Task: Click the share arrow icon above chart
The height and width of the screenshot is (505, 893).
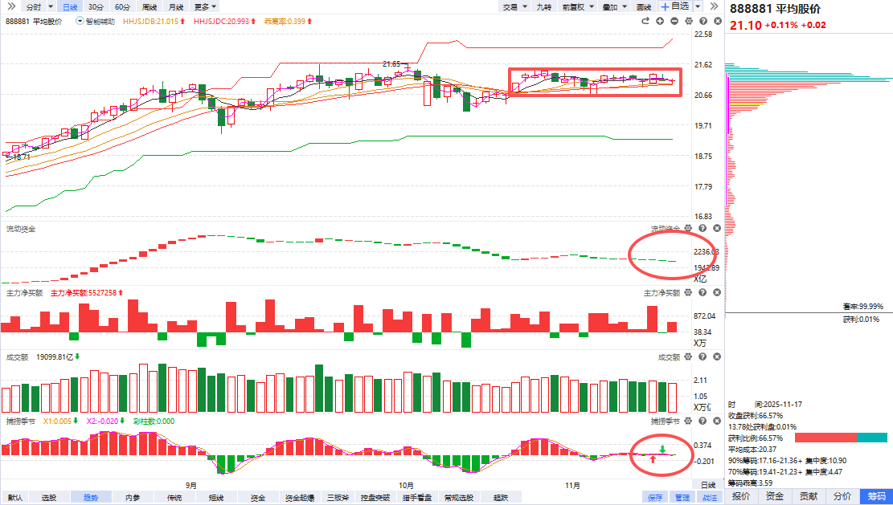Action: coord(646,21)
